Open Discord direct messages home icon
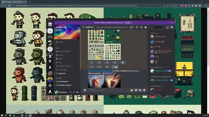Screen dimensions: 209x117 click(50, 24)
